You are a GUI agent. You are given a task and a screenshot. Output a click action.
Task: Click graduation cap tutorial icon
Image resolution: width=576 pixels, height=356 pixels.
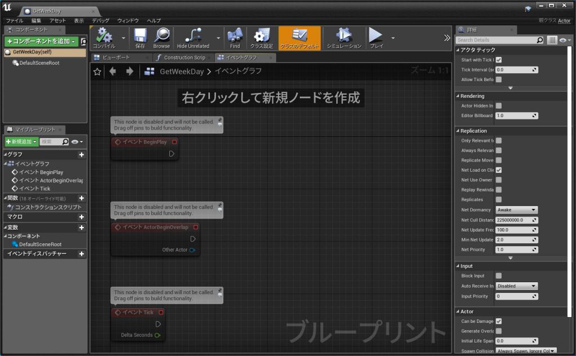[x=528, y=9]
